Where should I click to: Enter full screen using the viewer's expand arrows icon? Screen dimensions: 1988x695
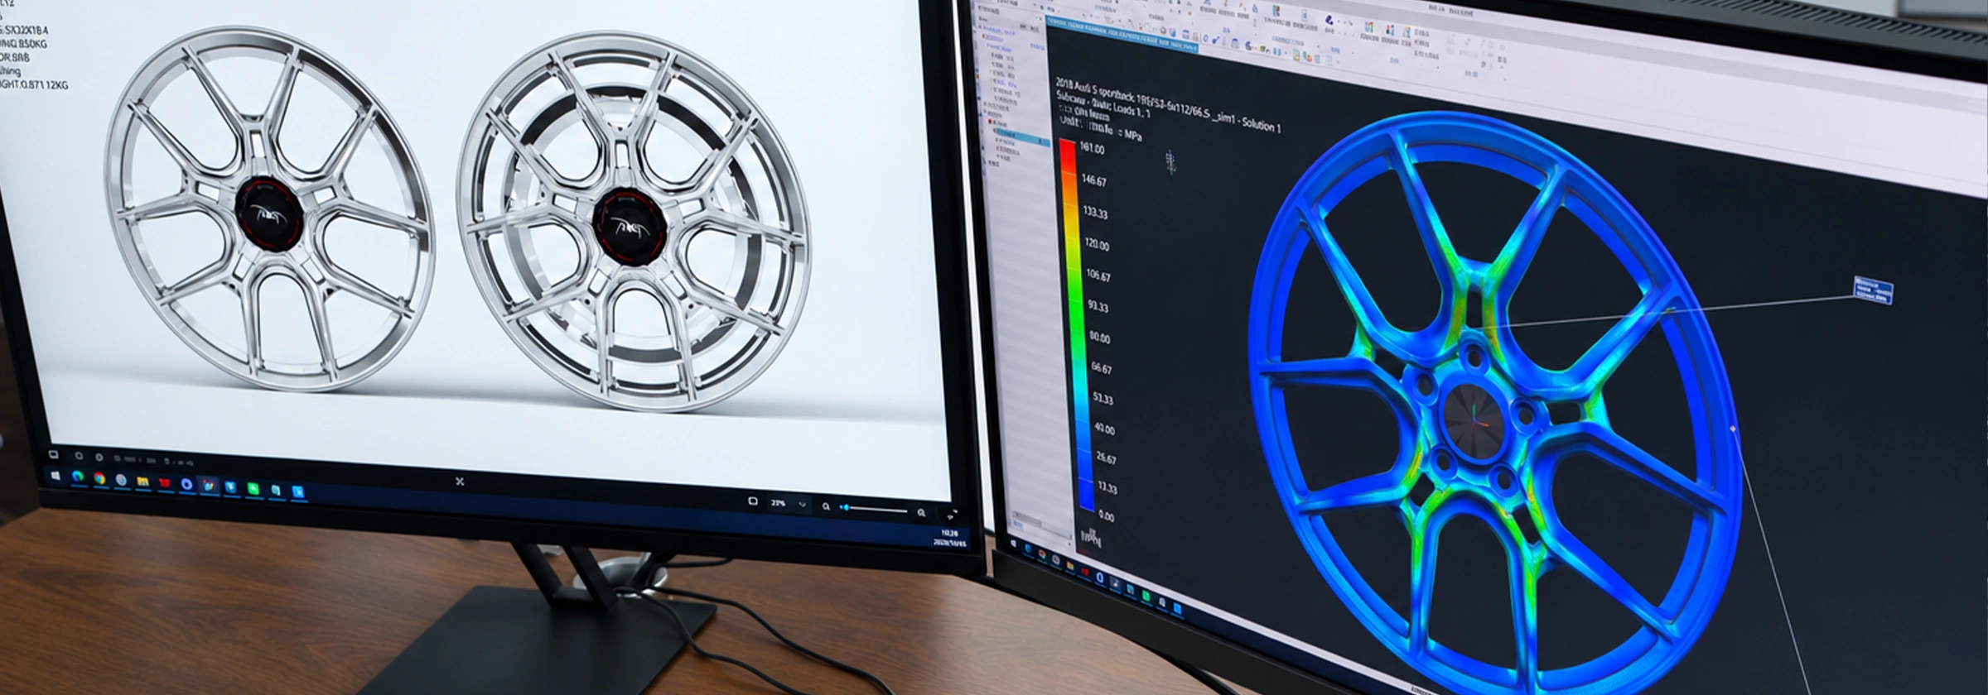point(951,515)
